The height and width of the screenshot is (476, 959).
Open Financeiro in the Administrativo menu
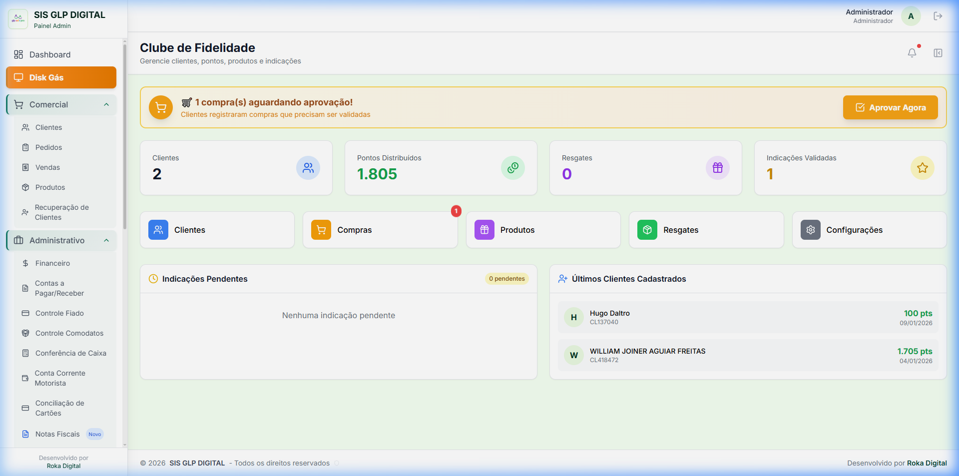tap(52, 263)
